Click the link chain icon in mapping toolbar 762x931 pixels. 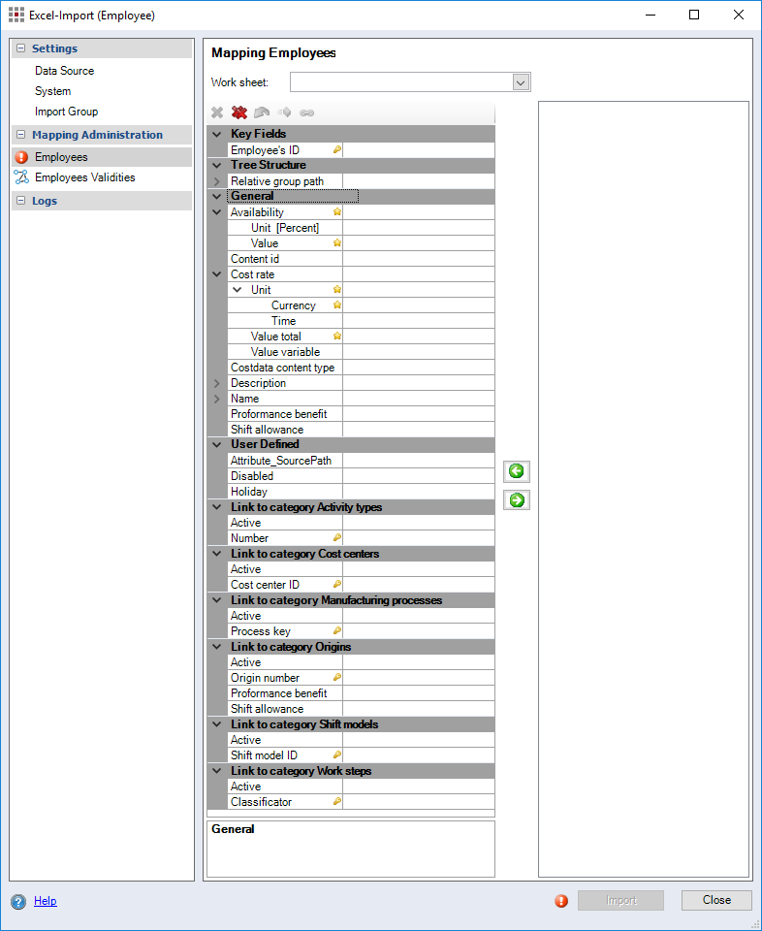tap(306, 112)
